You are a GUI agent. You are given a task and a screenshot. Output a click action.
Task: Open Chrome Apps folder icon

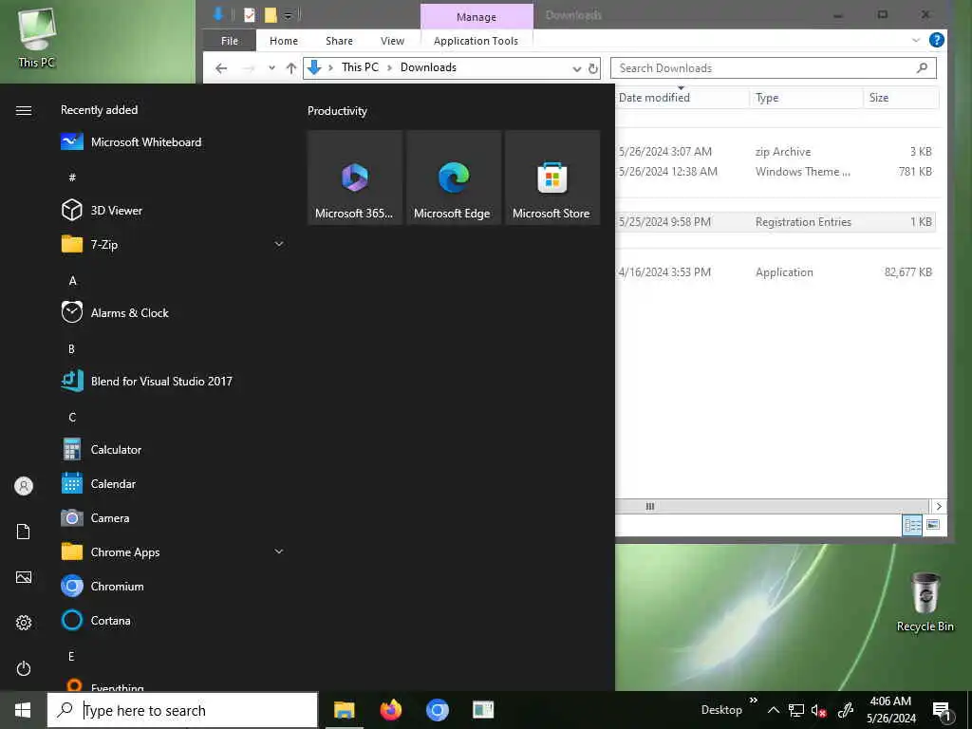pyautogui.click(x=72, y=551)
